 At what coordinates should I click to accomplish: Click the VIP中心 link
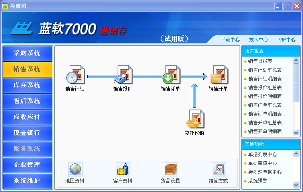point(287,40)
